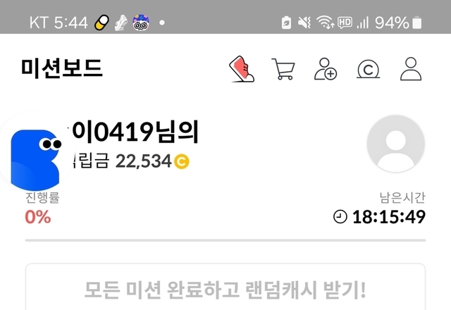
Task: Tap the mission progress bar line
Action: click(x=225, y=240)
